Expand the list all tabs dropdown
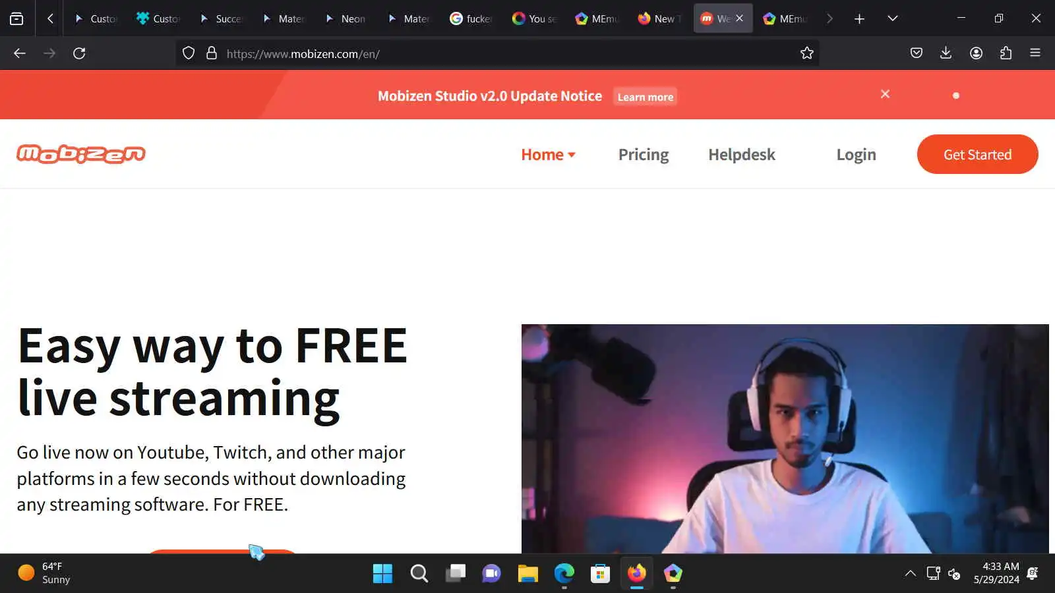Viewport: 1055px width, 593px height. (x=893, y=18)
